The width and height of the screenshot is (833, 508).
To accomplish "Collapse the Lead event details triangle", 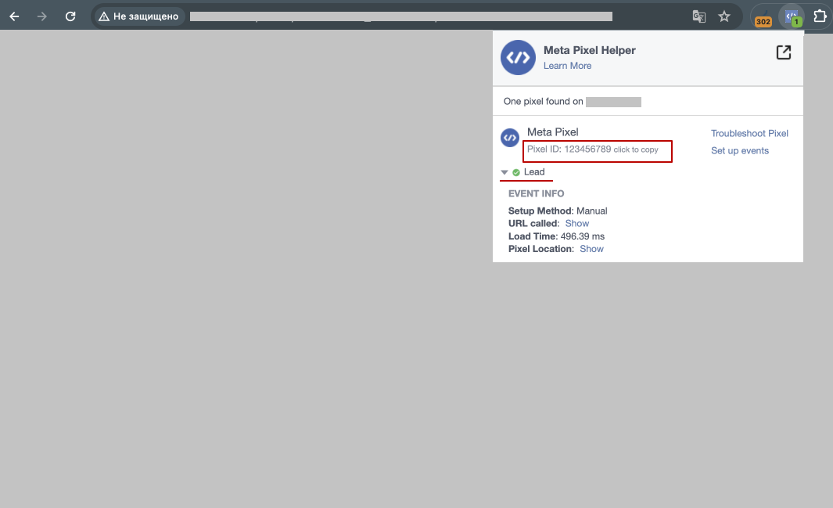I will pos(504,172).
